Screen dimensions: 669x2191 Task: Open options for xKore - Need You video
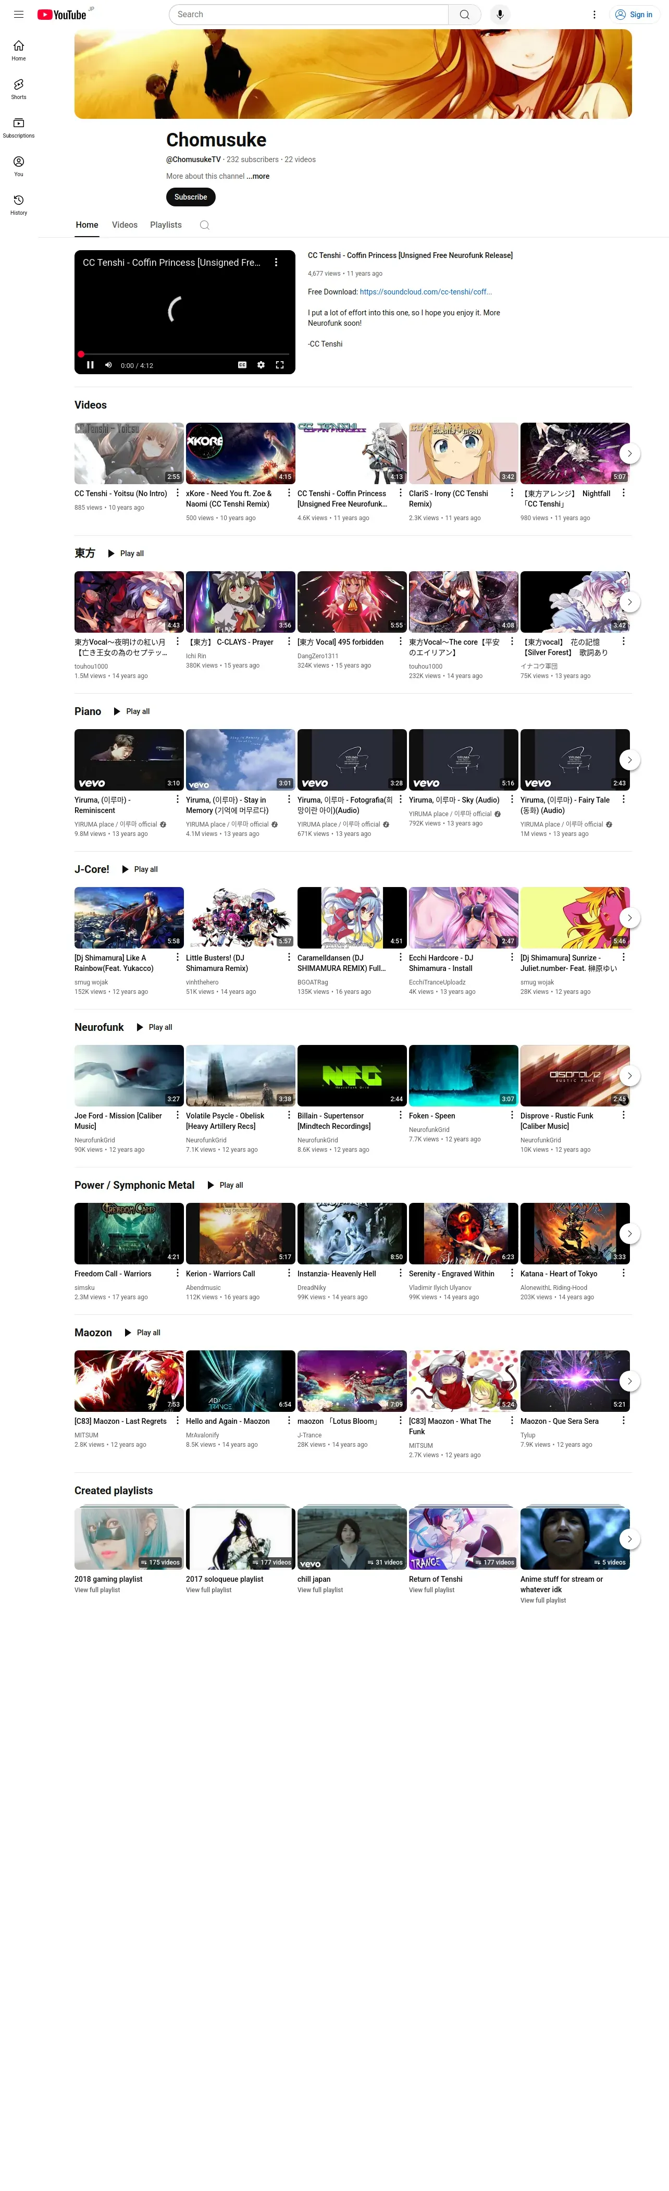pyautogui.click(x=289, y=494)
